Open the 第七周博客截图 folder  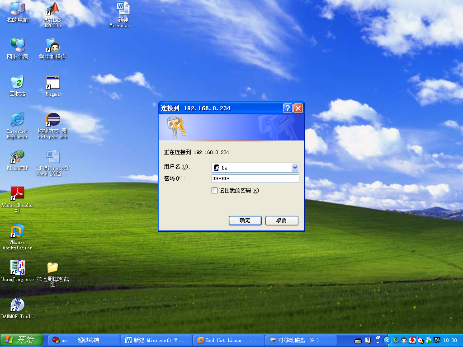(53, 274)
